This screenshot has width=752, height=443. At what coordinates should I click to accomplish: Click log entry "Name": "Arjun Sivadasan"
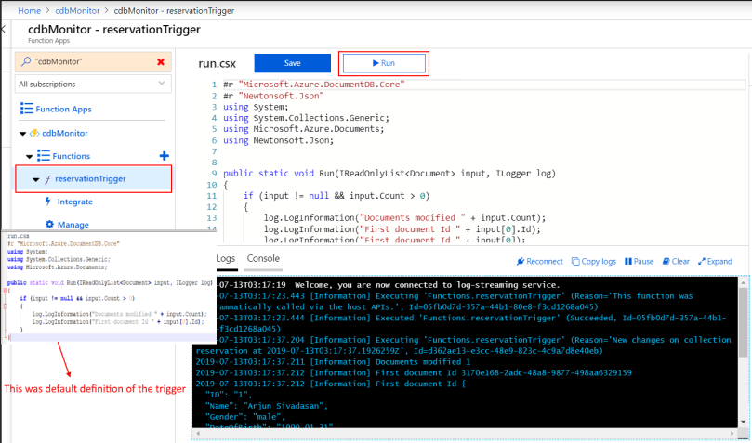click(267, 406)
